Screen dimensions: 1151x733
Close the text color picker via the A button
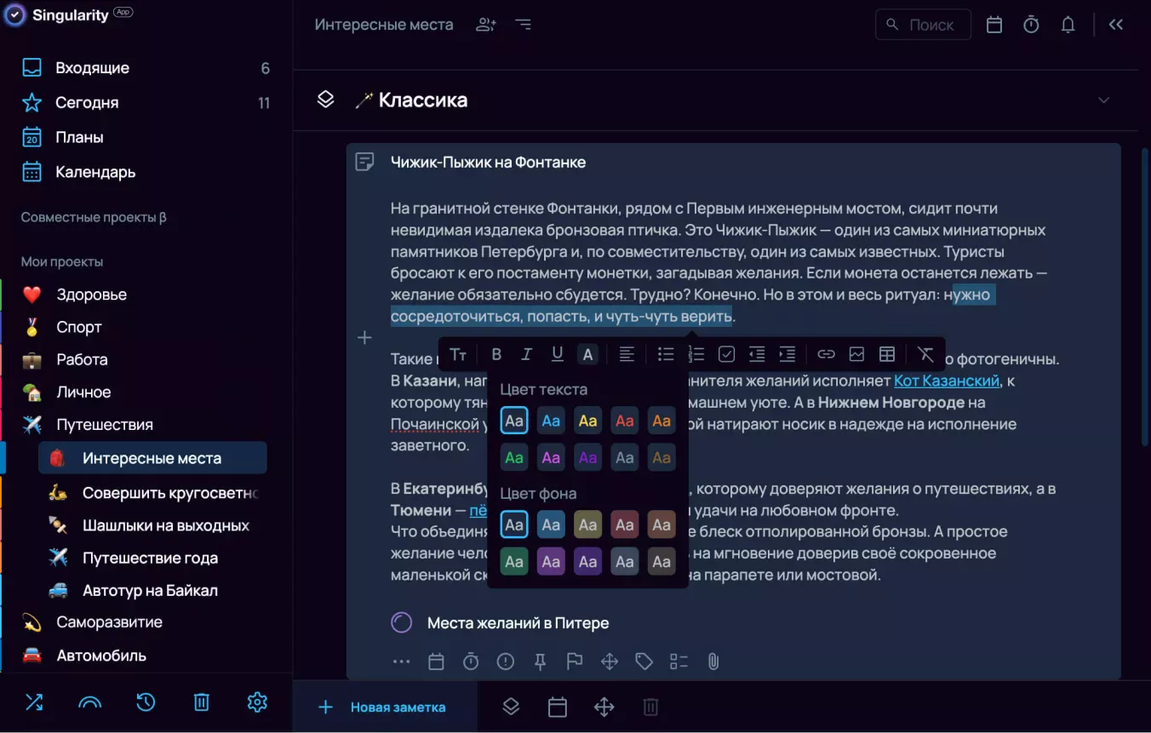tap(587, 354)
